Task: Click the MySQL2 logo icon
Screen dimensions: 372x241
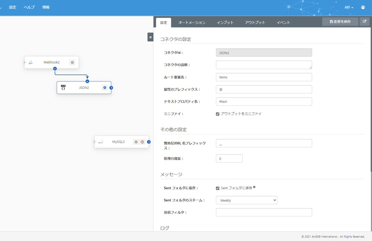Action: pyautogui.click(x=101, y=142)
